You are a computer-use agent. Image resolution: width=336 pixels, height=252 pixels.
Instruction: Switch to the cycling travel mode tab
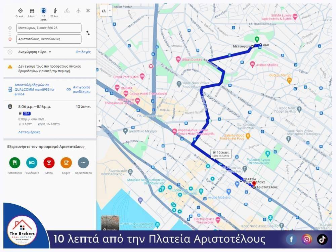(x=67, y=11)
